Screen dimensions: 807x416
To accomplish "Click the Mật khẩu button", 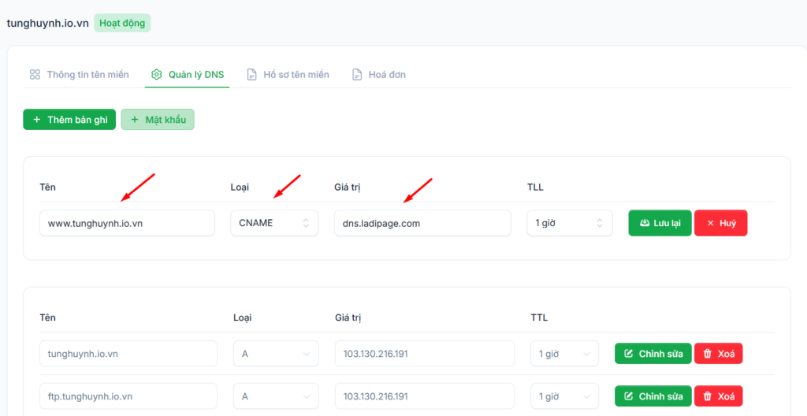I will click(x=158, y=120).
